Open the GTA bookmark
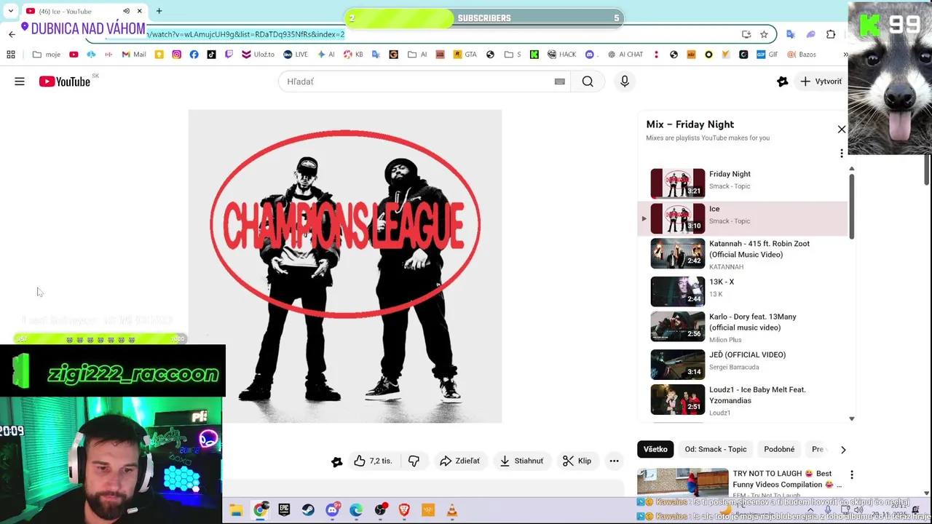932x524 pixels. [x=465, y=55]
